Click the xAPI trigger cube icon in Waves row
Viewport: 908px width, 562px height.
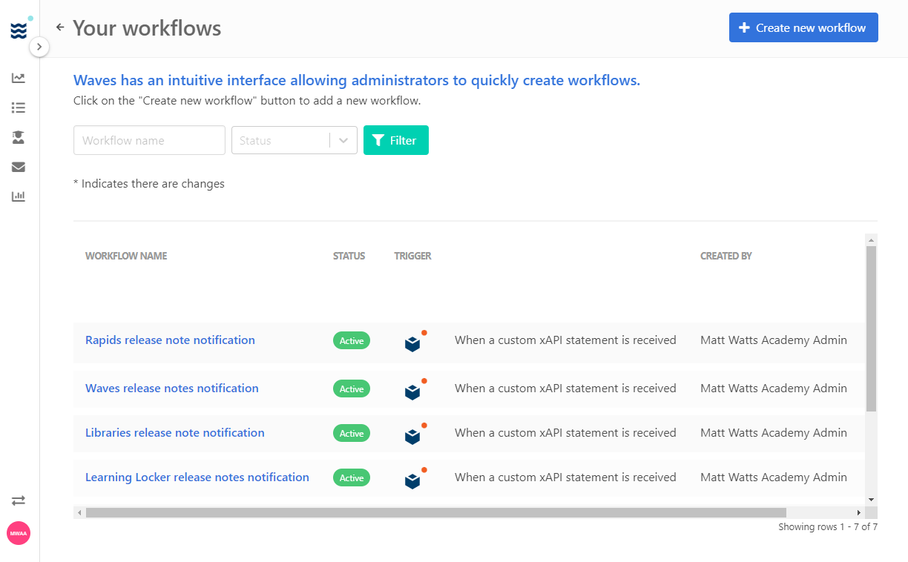(413, 391)
